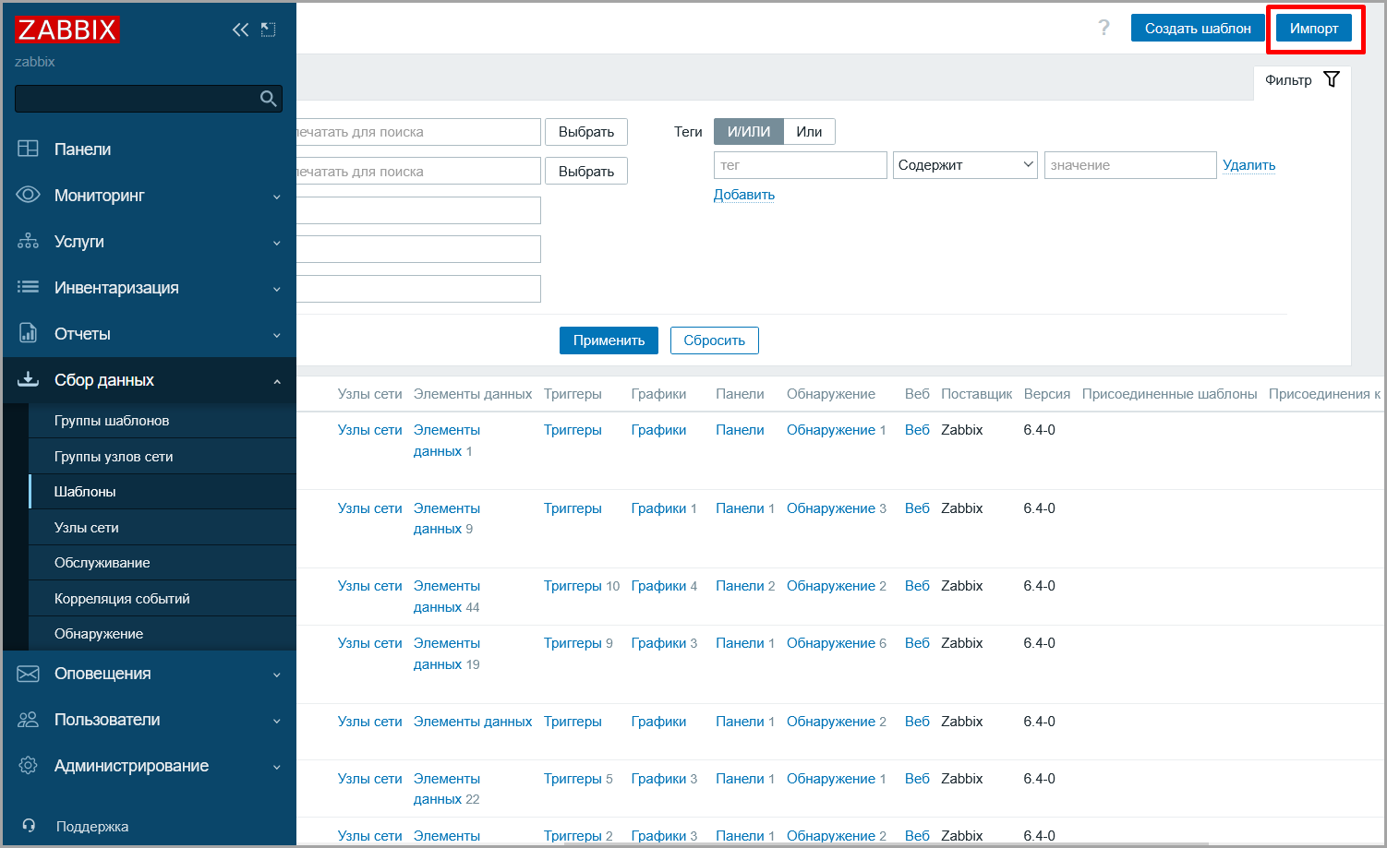Click the Поставщик column header
1387x848 pixels.
tap(977, 394)
